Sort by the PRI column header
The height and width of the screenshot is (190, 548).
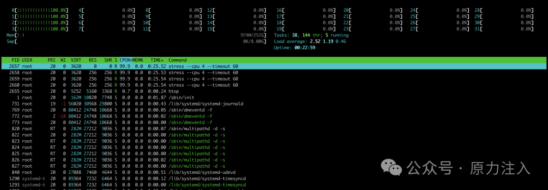tap(51, 60)
